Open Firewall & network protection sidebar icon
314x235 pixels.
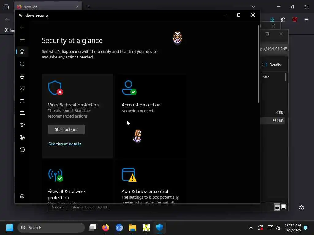pos(22,88)
